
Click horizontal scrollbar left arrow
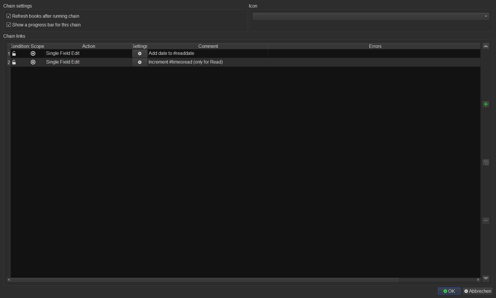coord(9,280)
